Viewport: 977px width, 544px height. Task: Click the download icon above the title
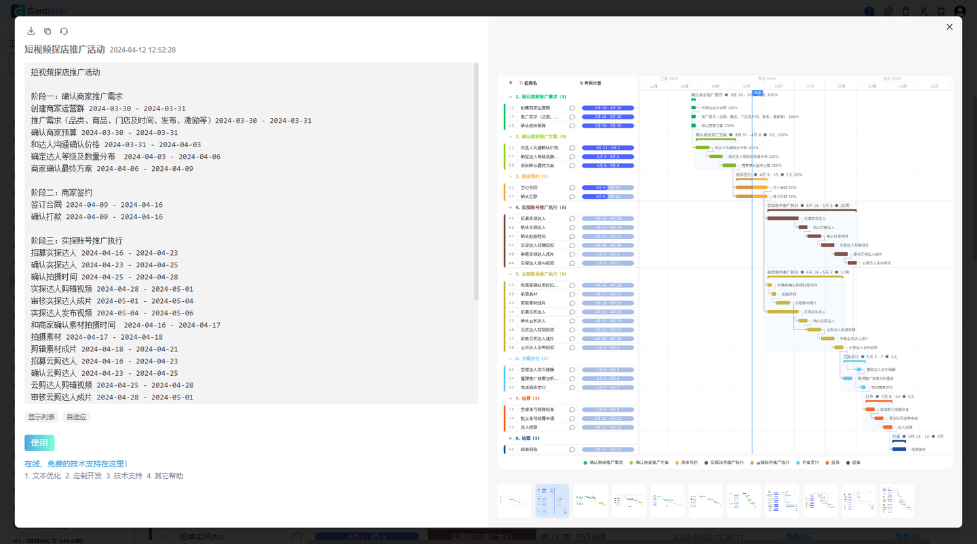(31, 31)
